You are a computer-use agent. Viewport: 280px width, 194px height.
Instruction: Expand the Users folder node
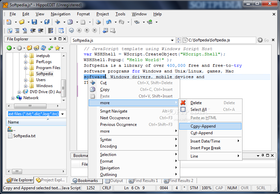coord(25,80)
